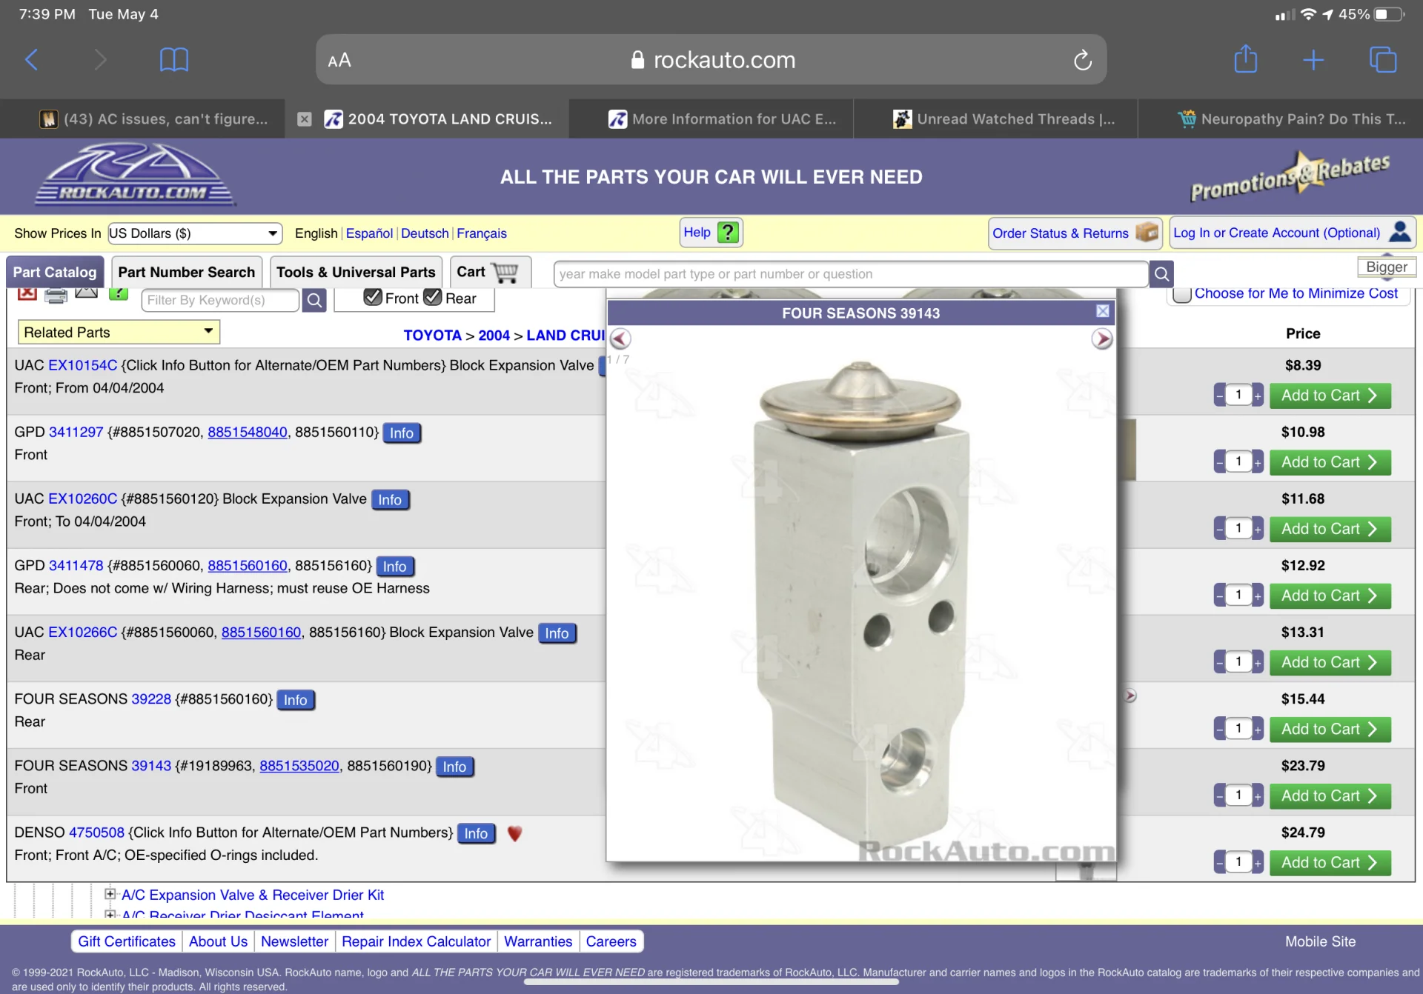Click the red X close icon in toolbar

tap(27, 295)
